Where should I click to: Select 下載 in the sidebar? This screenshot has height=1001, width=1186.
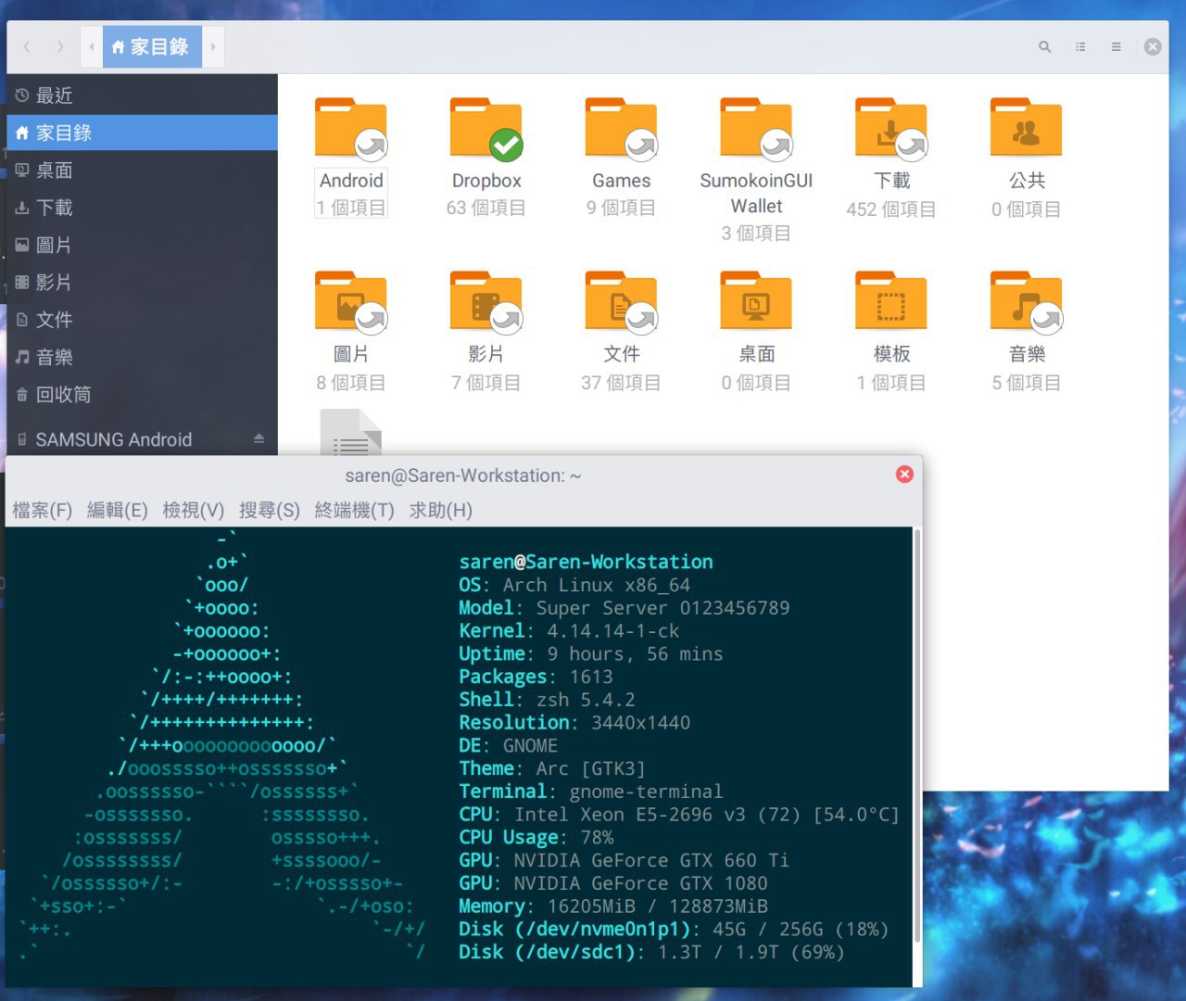pyautogui.click(x=142, y=208)
